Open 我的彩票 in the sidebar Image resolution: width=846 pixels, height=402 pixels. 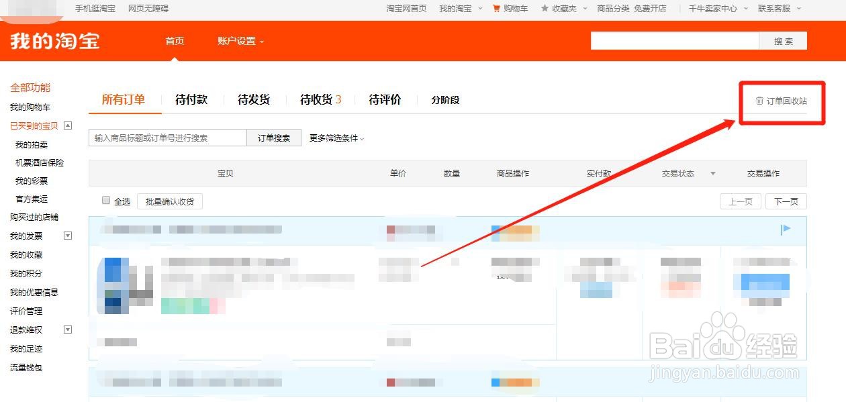[x=32, y=181]
